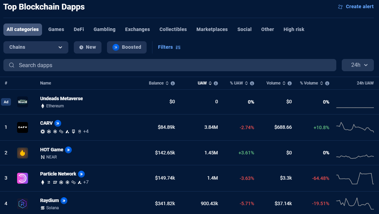Click the NEAR chain icon
This screenshot has height=214, width=379.
click(x=42, y=157)
